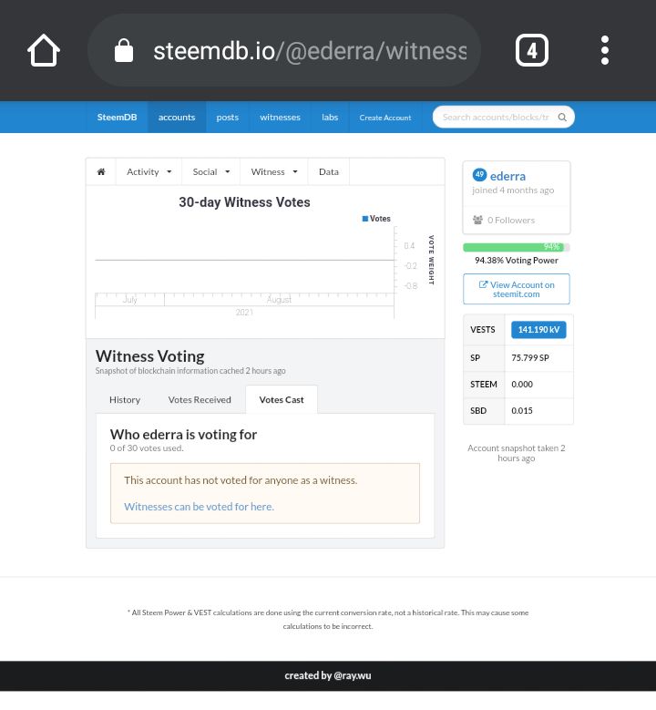This screenshot has height=710, width=656.
Task: Click the browser URL address bar
Action: [284, 50]
